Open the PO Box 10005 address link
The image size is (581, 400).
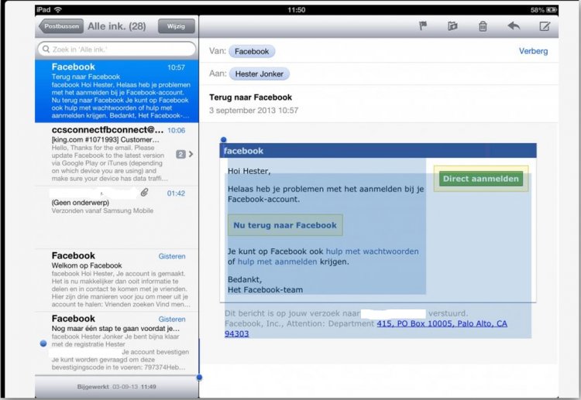[442, 323]
